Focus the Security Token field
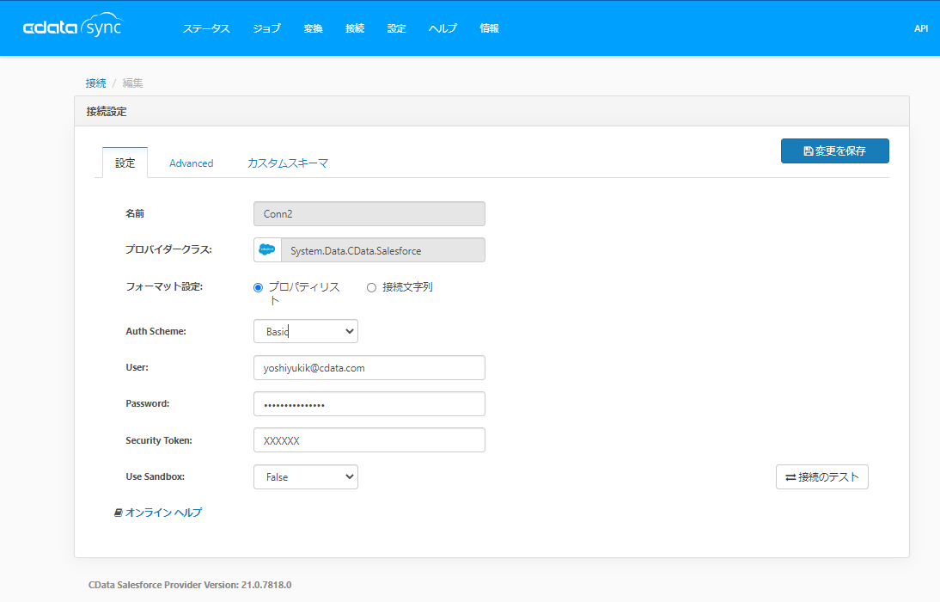940x602 pixels. pos(369,440)
